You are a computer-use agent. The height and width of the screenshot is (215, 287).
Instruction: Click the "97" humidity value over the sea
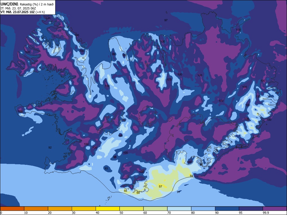point(166,20)
